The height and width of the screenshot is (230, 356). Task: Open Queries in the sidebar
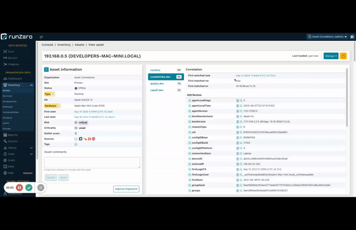[11, 141]
